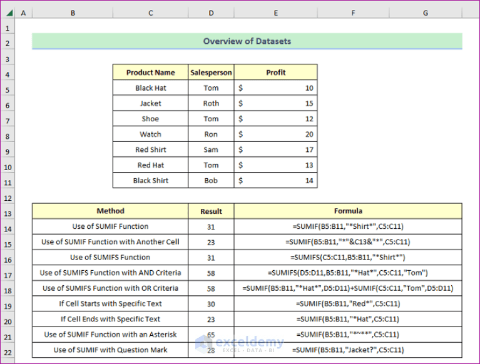Select 'If Cell Starts with Specific Text'
The width and height of the screenshot is (480, 364).
(110, 304)
